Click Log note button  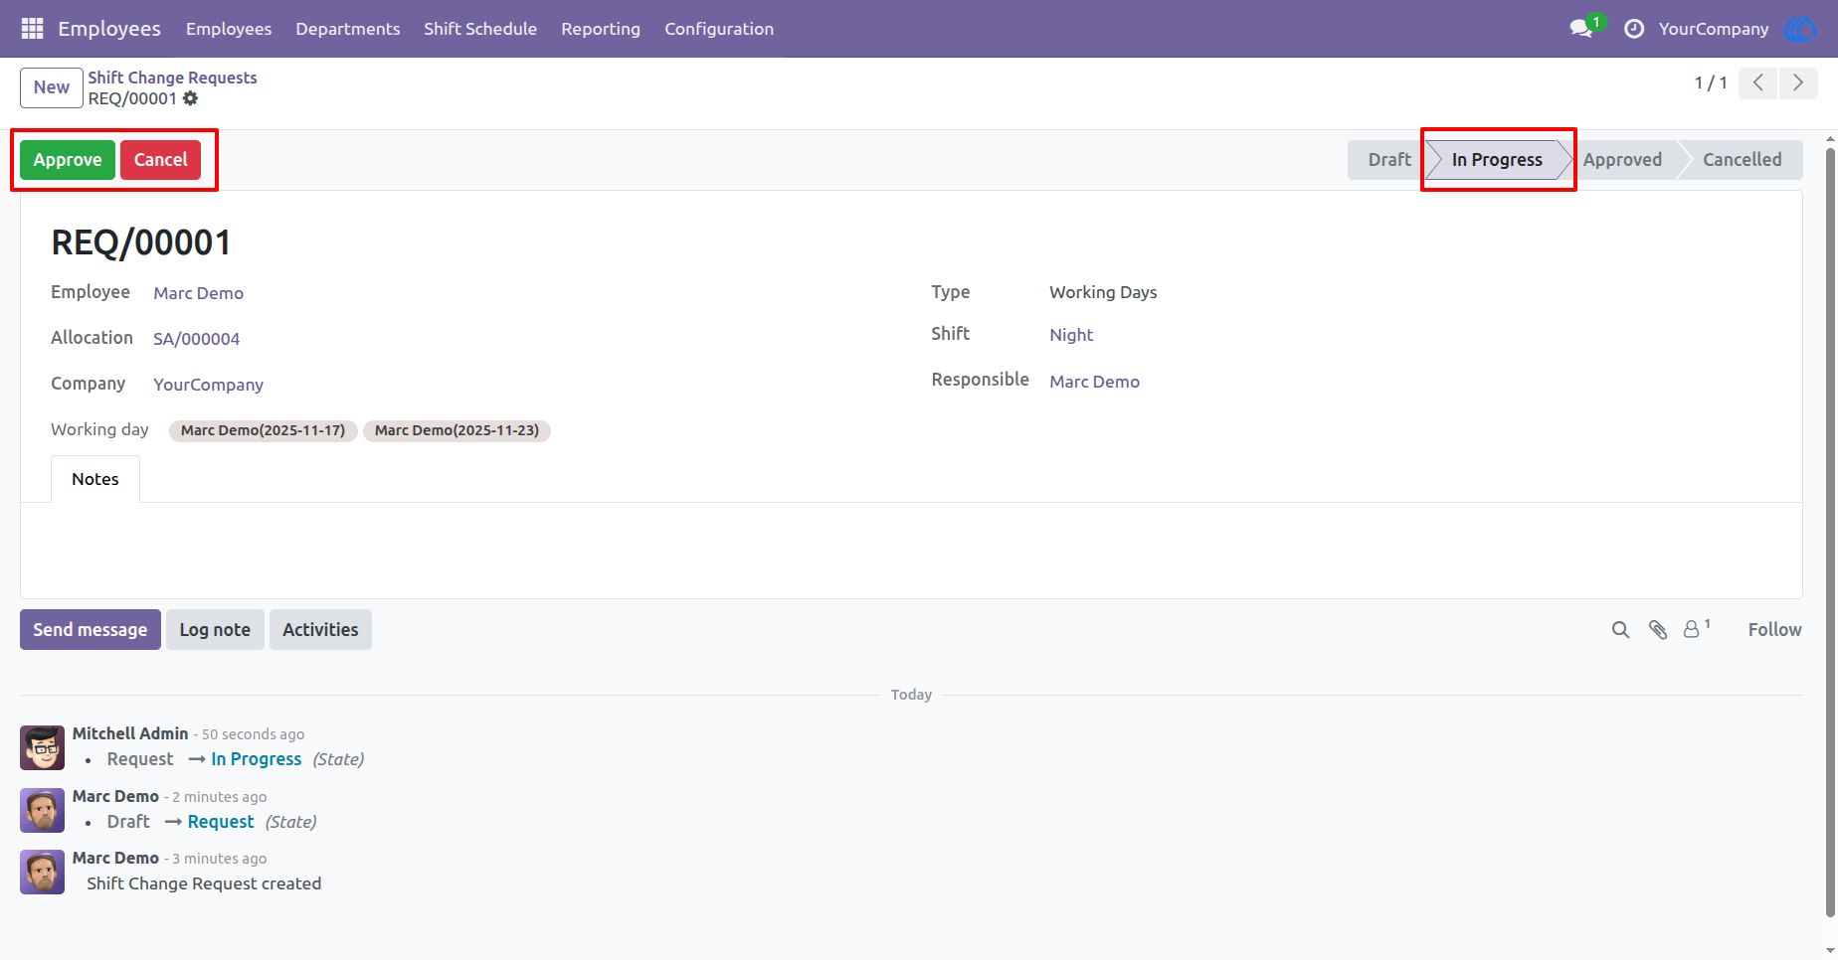coord(215,630)
